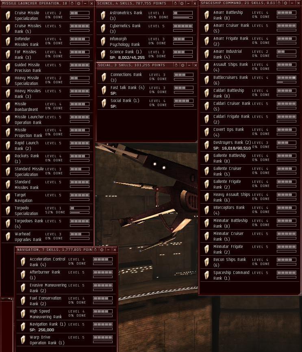Select the Missile Launcher Operation title bar
This screenshot has width=302, height=352.
click(x=47, y=3)
